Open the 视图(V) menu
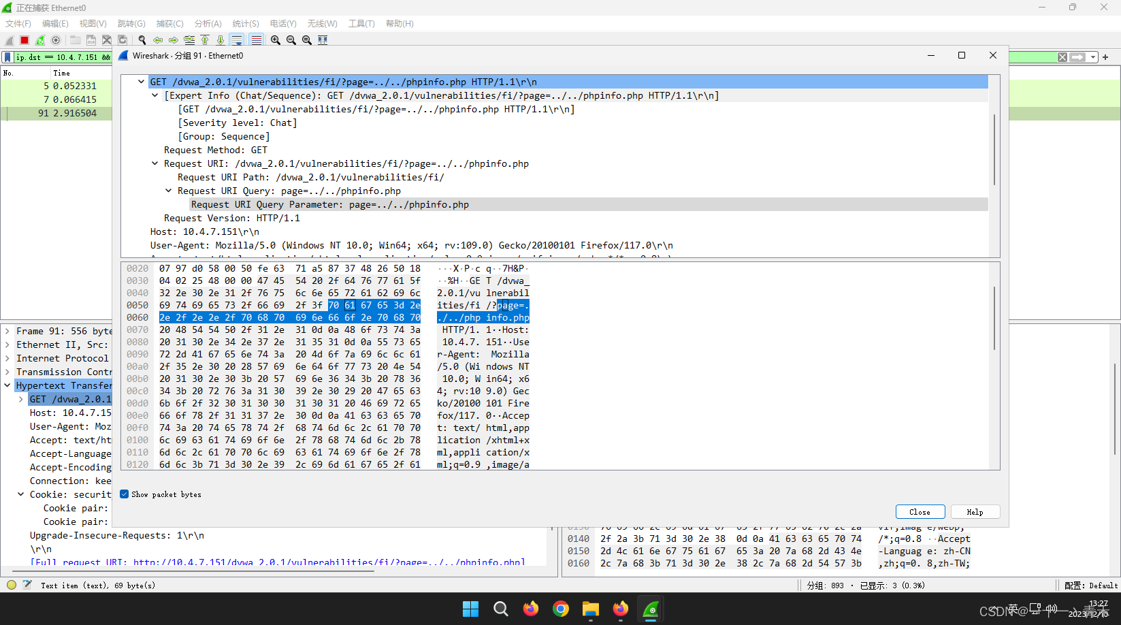This screenshot has height=625, width=1121. click(93, 23)
